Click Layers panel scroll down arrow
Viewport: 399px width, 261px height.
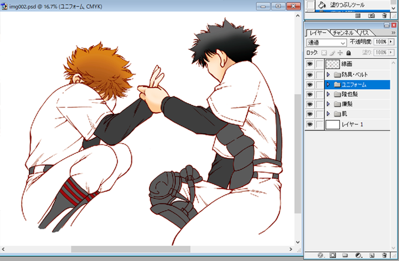click(x=393, y=248)
